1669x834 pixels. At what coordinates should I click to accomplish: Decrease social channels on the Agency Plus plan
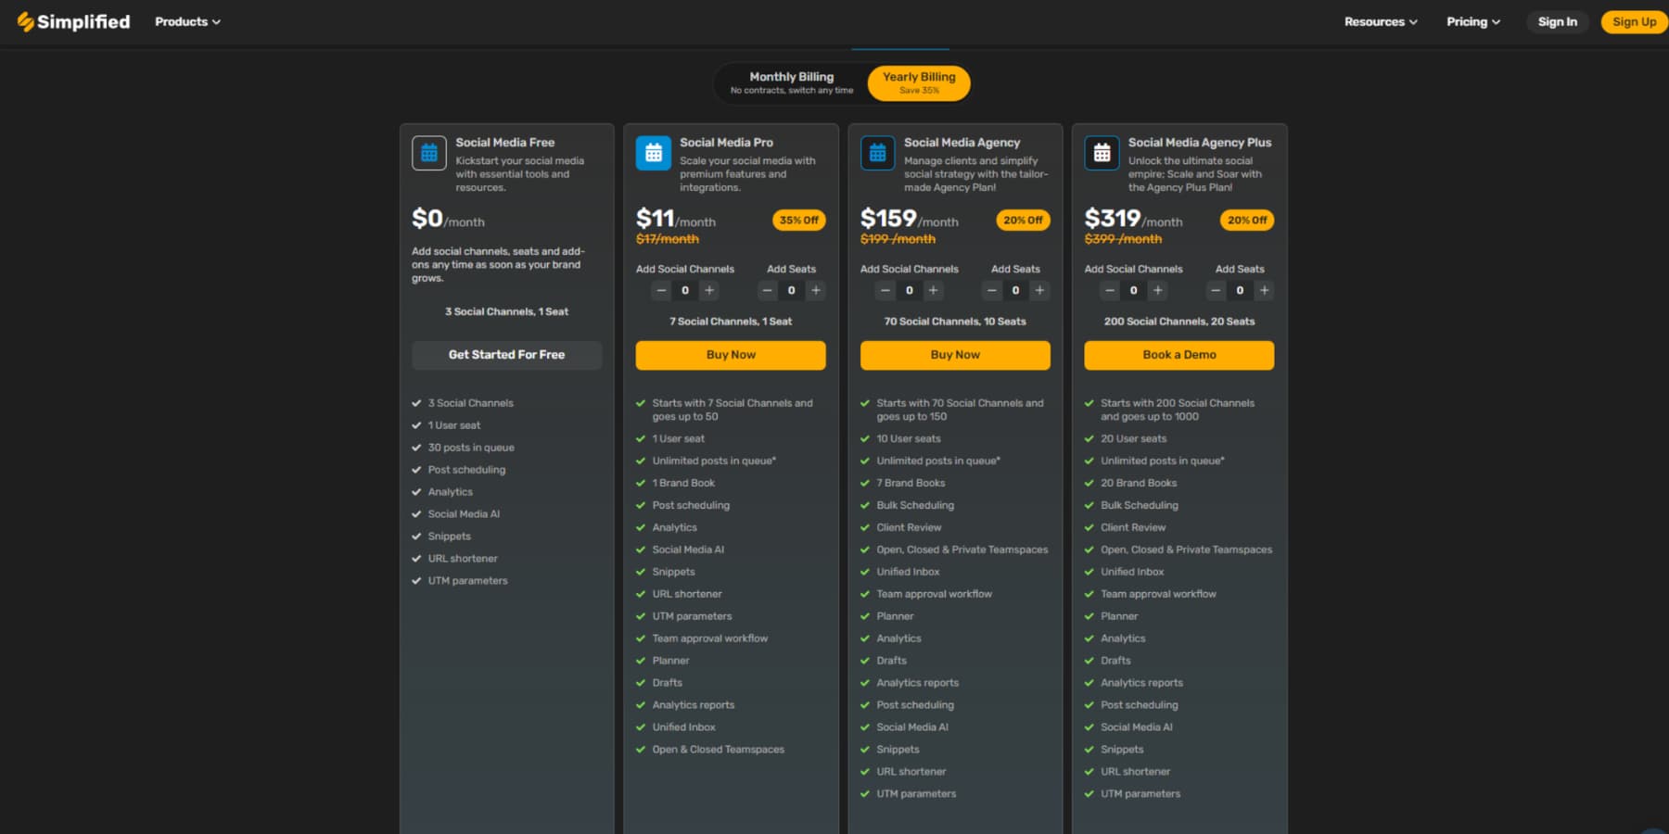coord(1109,290)
